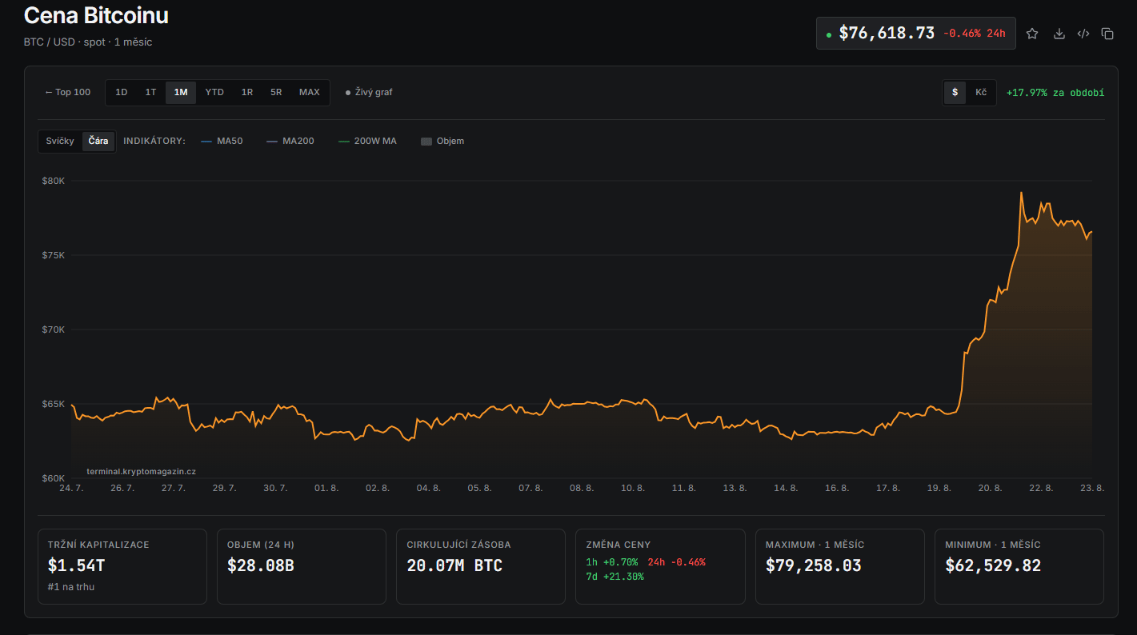
Task: Click the Tržní kapitalizace $1.54T card
Action: 122,566
